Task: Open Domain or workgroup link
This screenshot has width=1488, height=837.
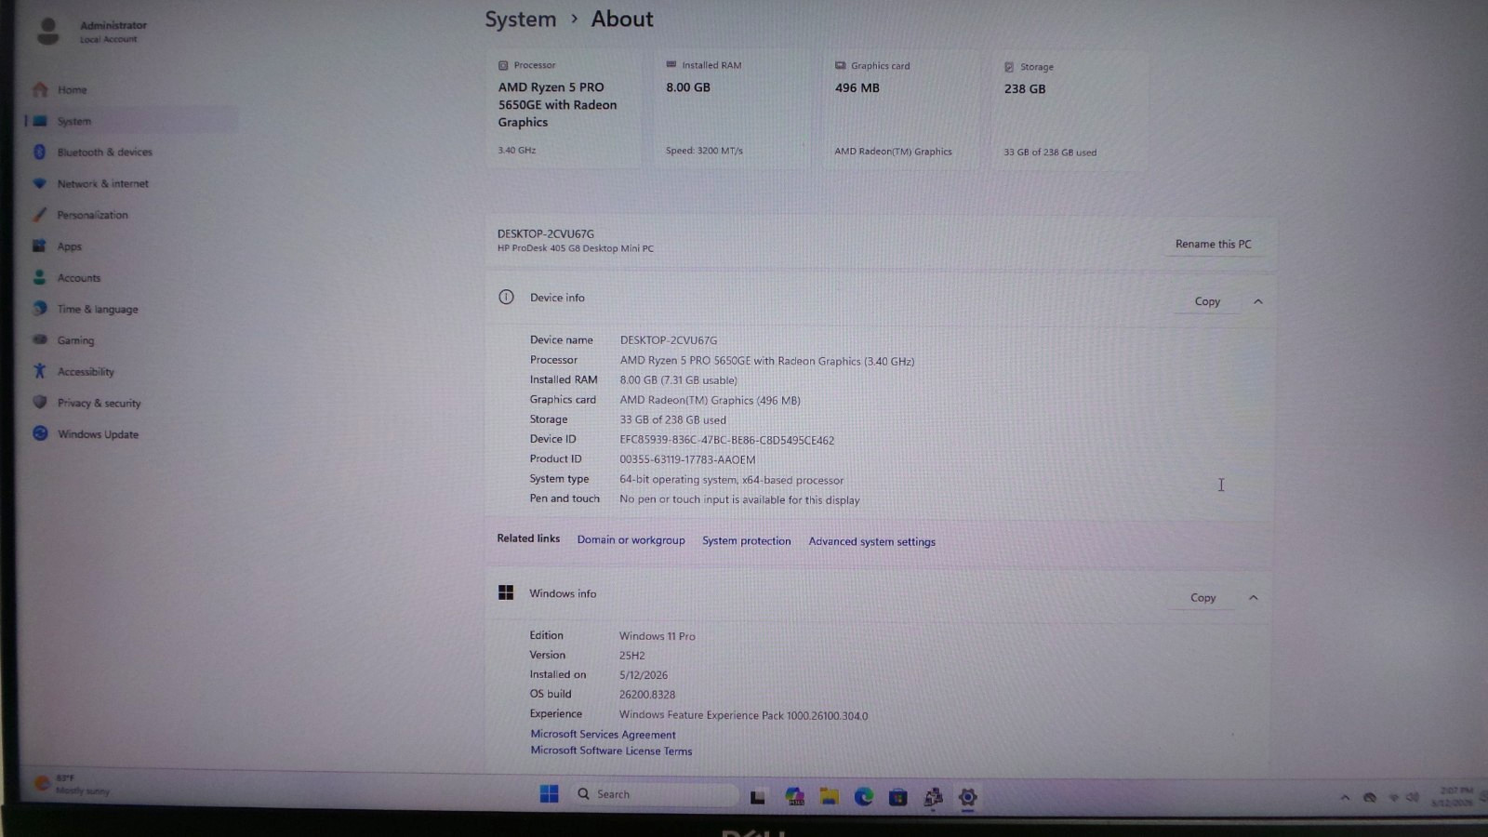Action: [x=631, y=540]
